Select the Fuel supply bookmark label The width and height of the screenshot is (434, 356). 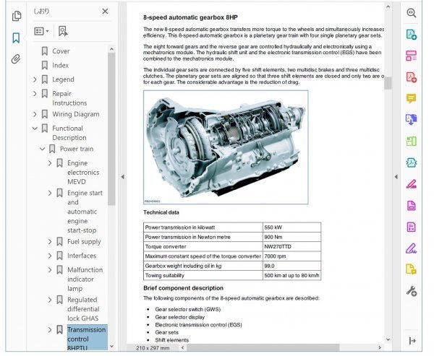tap(84, 242)
